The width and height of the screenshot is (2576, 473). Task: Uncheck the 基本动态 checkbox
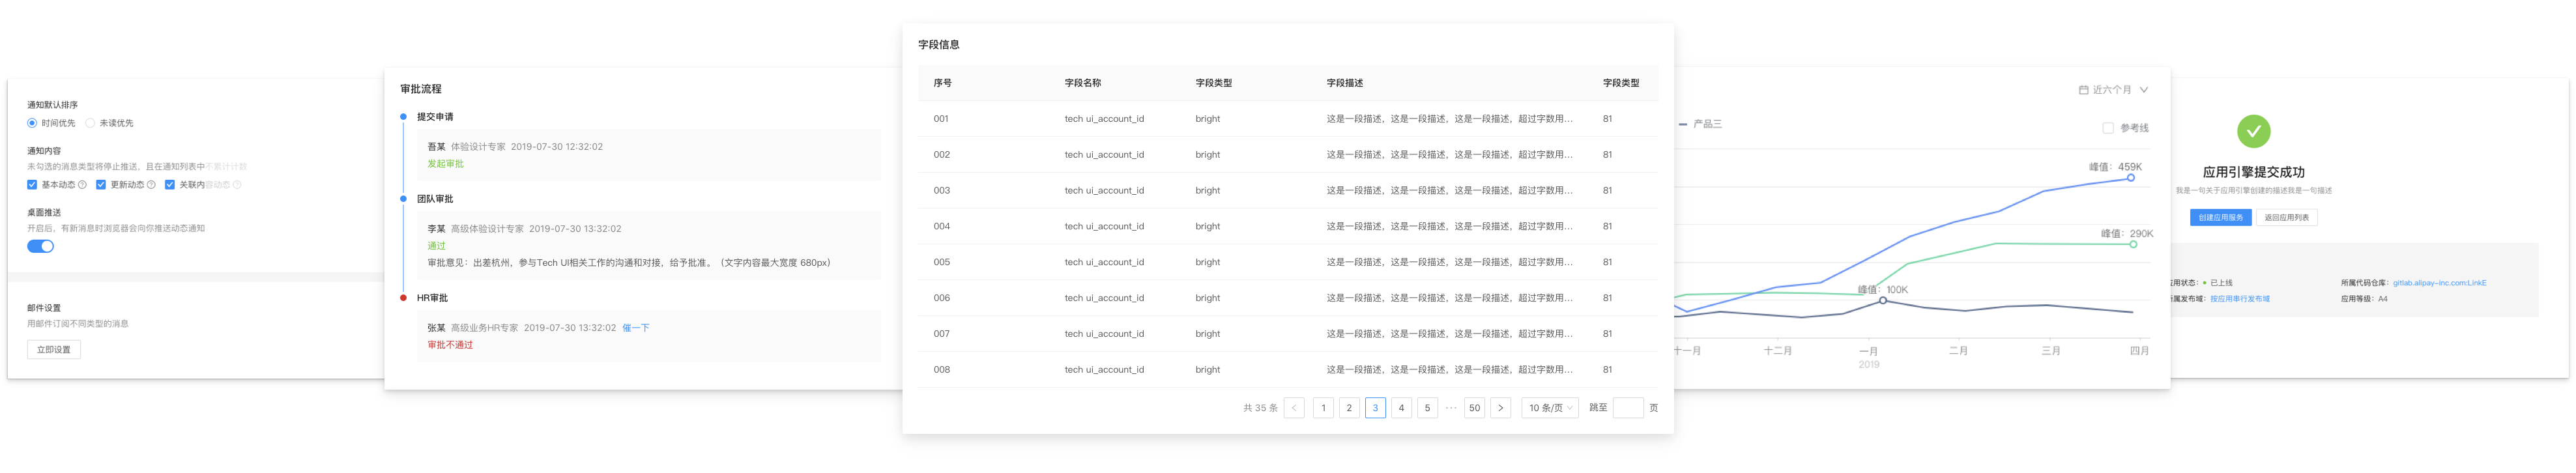click(32, 185)
